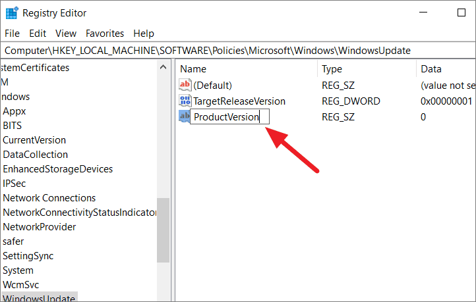Screen dimensions: 476x302
Task: Click the REG_DWORD type cell
Action: [x=351, y=101]
